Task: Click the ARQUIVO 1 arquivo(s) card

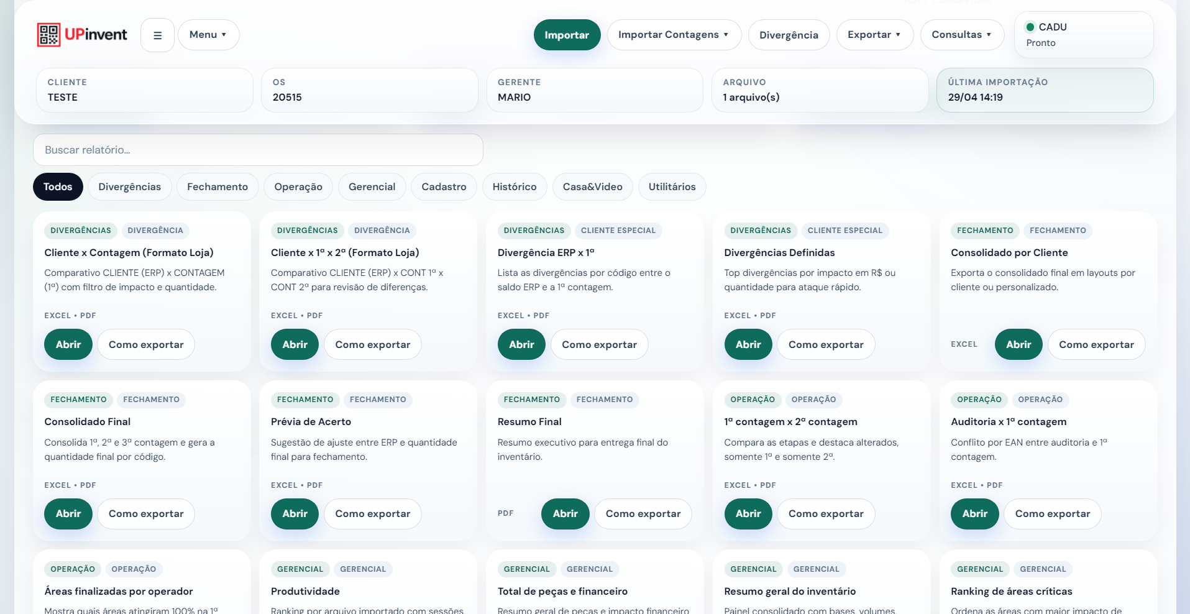Action: [820, 90]
